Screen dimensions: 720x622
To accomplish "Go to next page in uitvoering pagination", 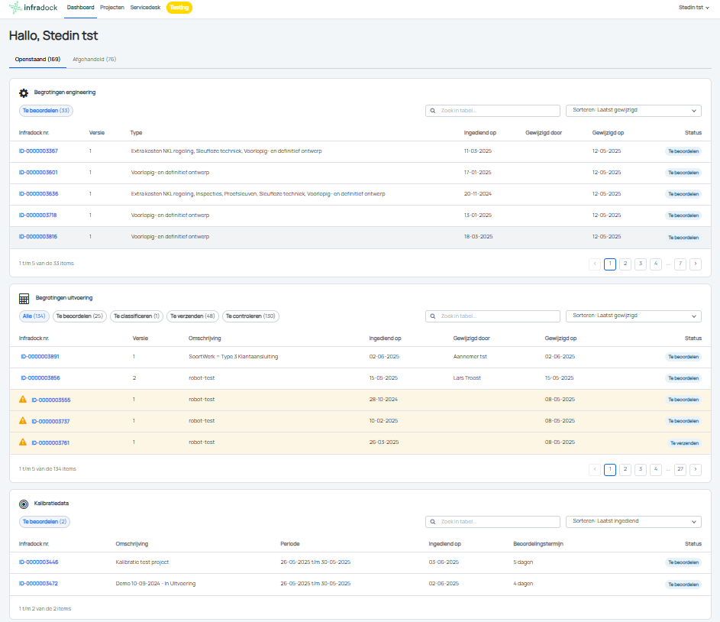I will pos(696,469).
